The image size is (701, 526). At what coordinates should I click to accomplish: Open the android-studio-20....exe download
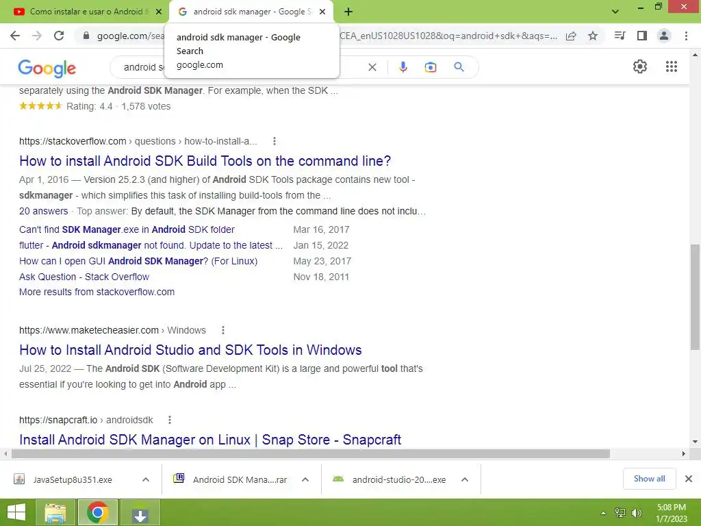tap(399, 479)
